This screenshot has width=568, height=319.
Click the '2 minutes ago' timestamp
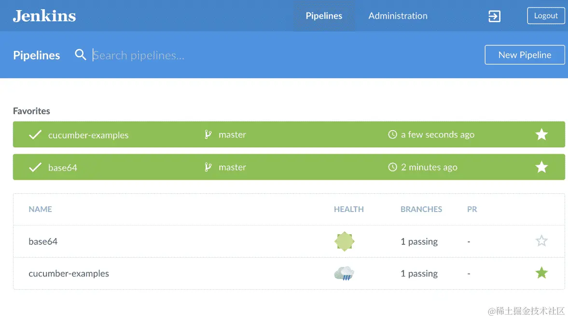(429, 167)
